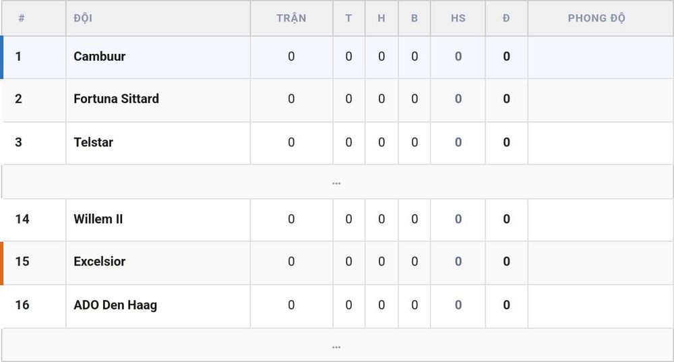This screenshot has width=674, height=362.
Task: Click the # rank column header
Action: point(22,18)
